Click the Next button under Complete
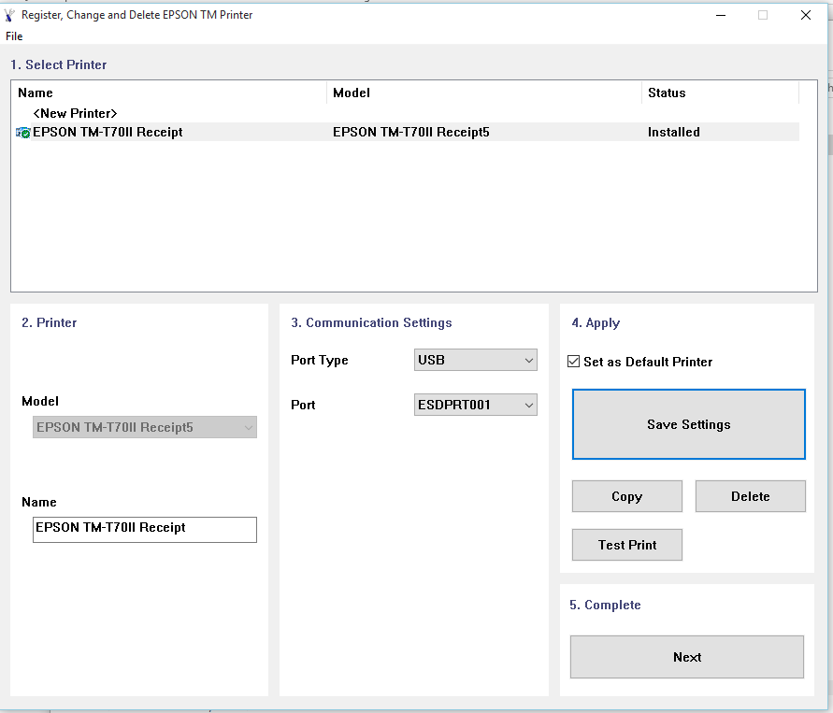Viewport: 833px width, 713px height. point(687,657)
